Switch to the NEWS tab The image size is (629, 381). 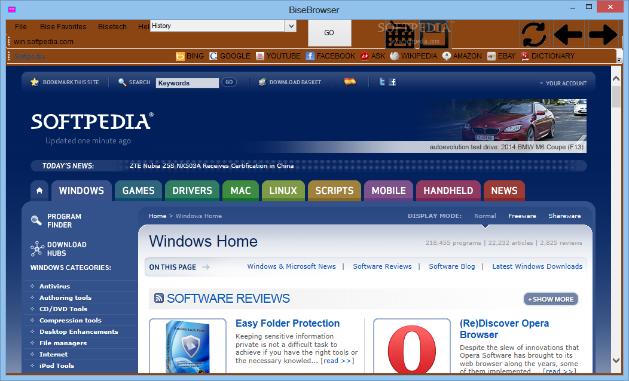(504, 190)
